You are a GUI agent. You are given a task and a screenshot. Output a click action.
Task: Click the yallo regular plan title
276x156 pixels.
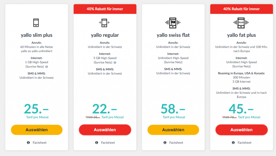pyautogui.click(x=105, y=35)
